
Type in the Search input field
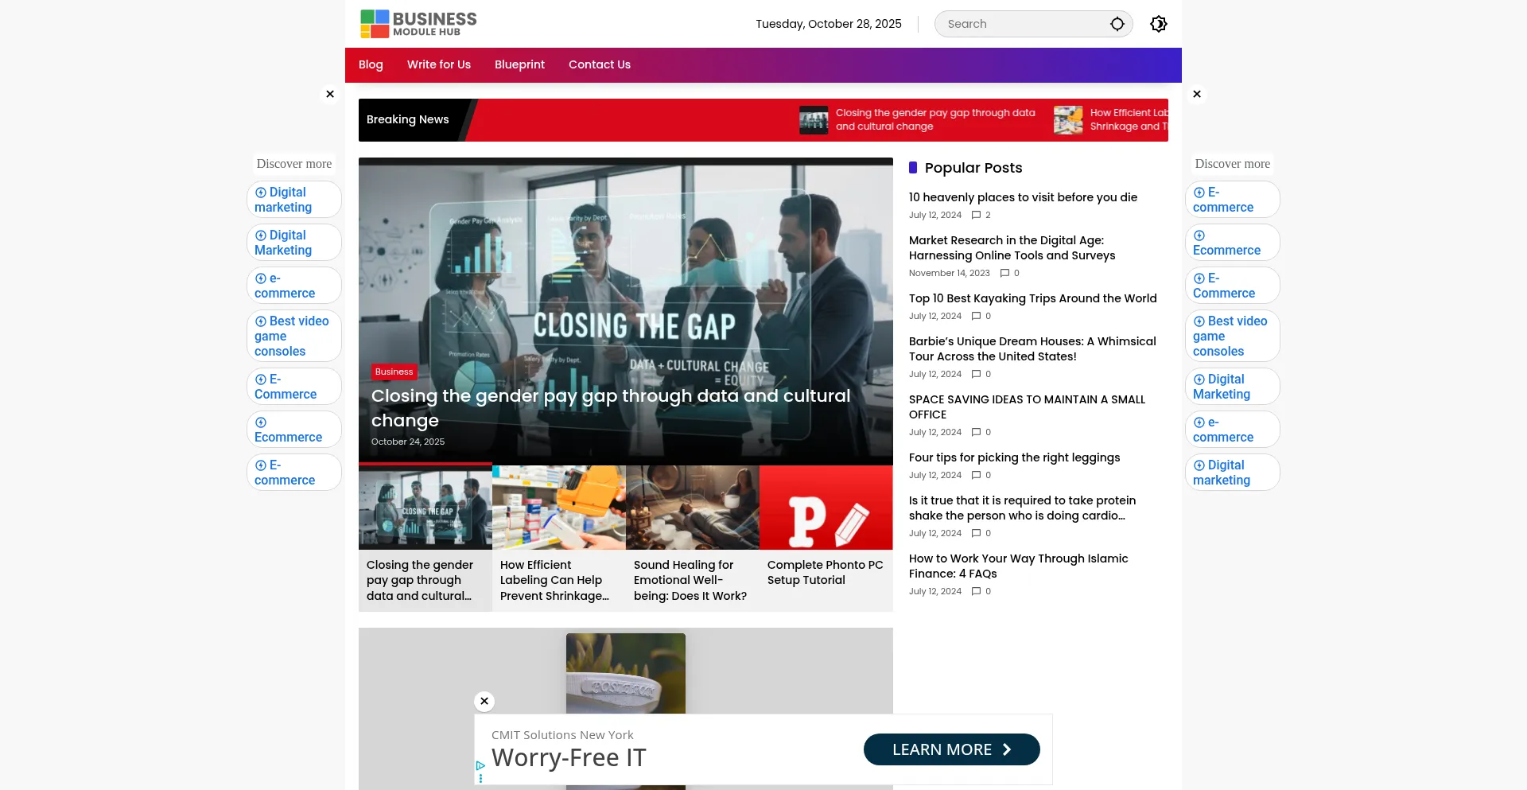click(x=1022, y=24)
